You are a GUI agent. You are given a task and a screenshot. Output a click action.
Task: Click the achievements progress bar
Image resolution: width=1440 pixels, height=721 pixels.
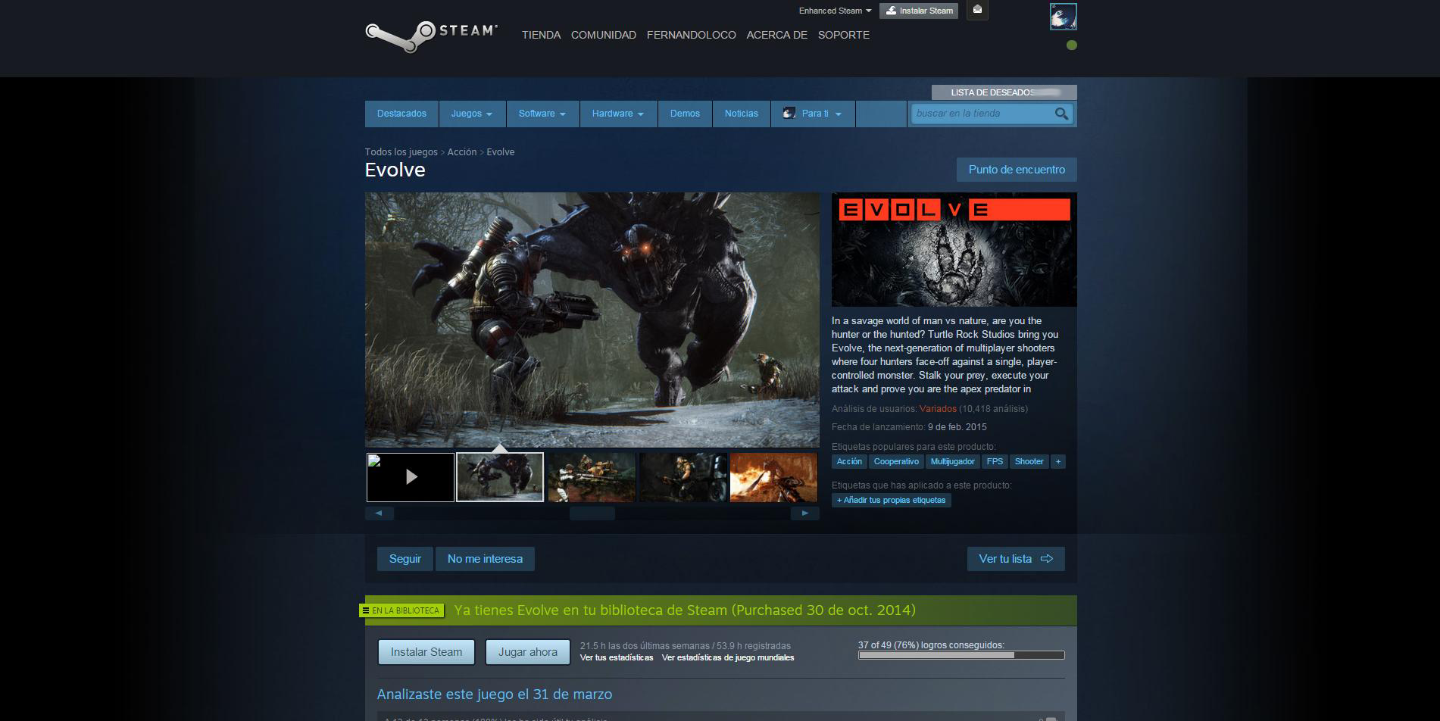[x=961, y=655]
